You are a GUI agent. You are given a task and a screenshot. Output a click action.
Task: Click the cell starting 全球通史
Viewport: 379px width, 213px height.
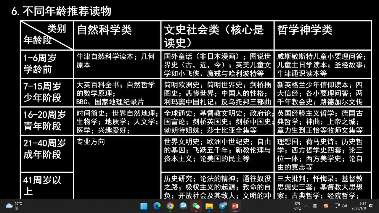[218, 121]
